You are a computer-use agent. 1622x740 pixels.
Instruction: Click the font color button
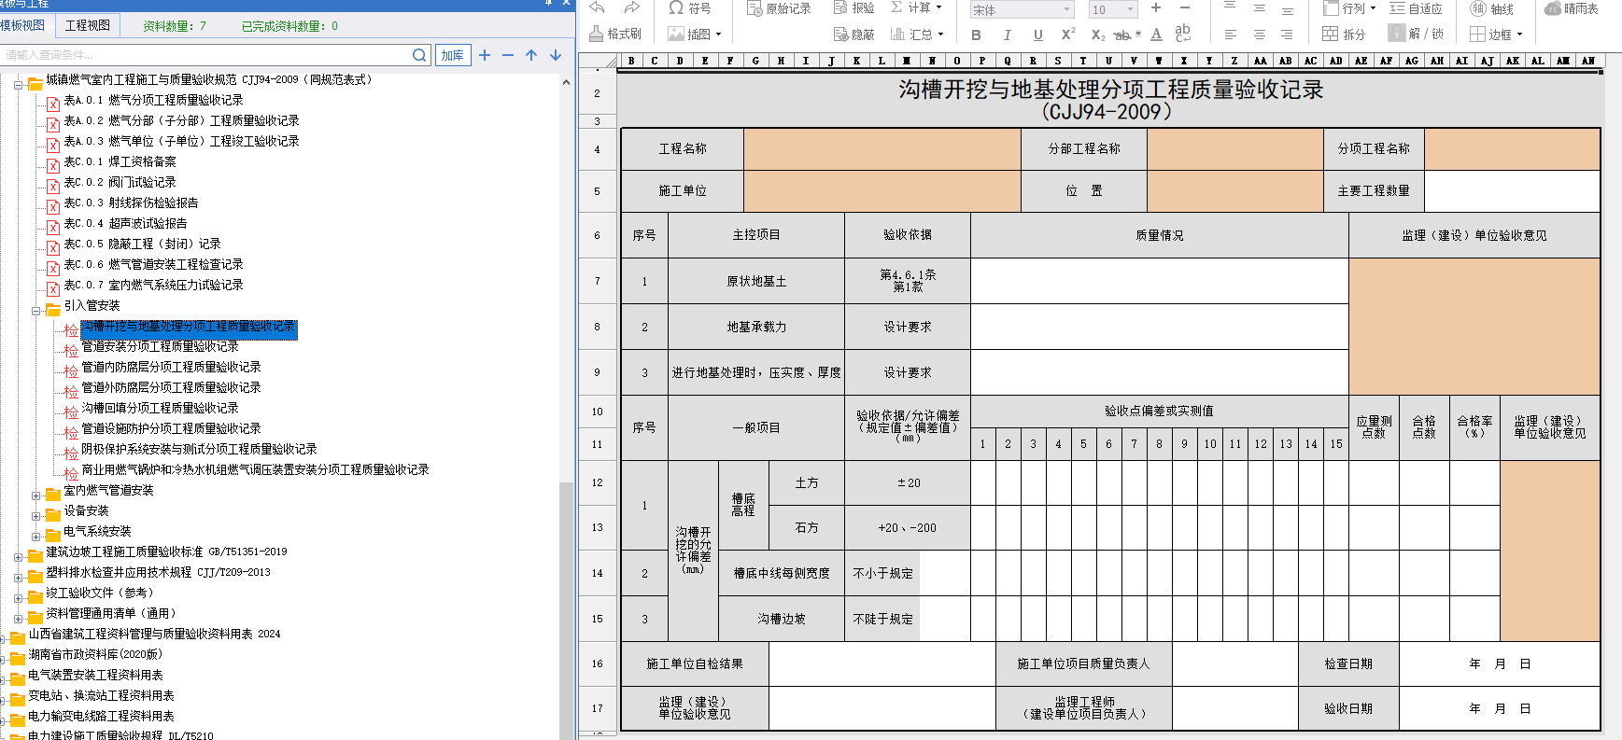1156,35
